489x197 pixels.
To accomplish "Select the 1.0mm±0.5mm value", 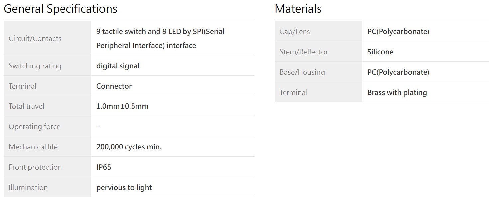I will tap(122, 106).
